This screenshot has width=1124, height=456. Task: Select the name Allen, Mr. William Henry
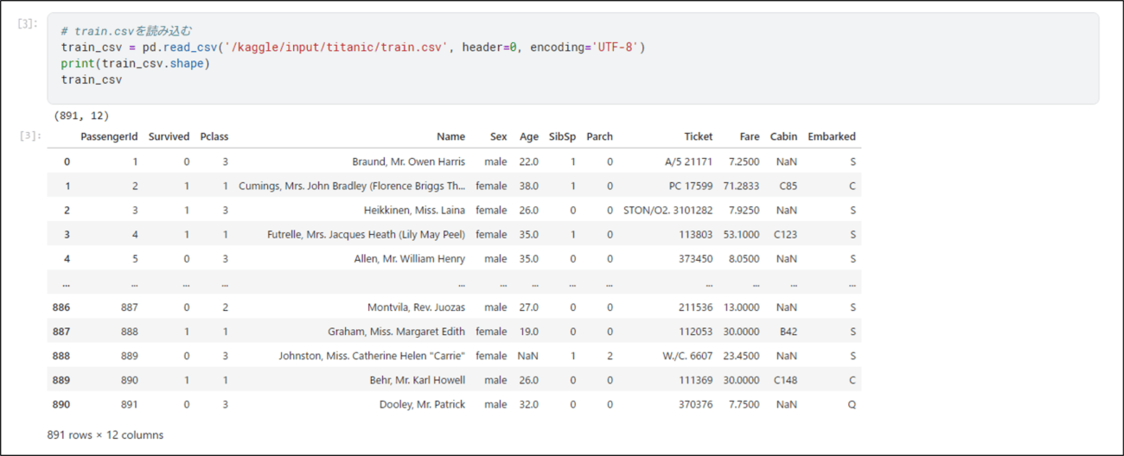410,258
